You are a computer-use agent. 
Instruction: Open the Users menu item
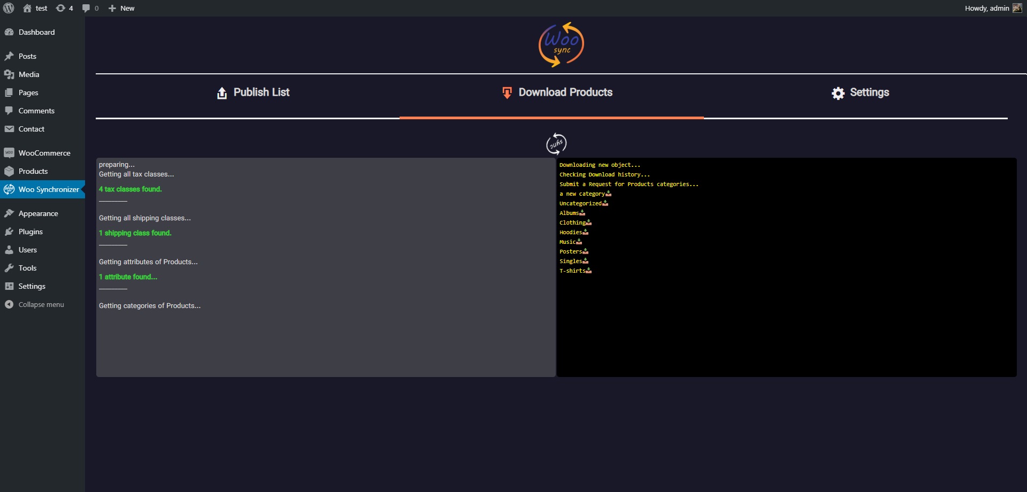pyautogui.click(x=42, y=250)
